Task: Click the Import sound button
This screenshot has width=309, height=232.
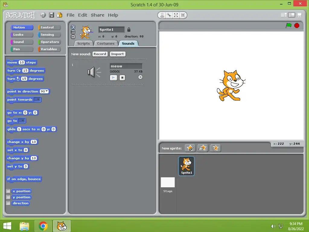Action: [117, 54]
